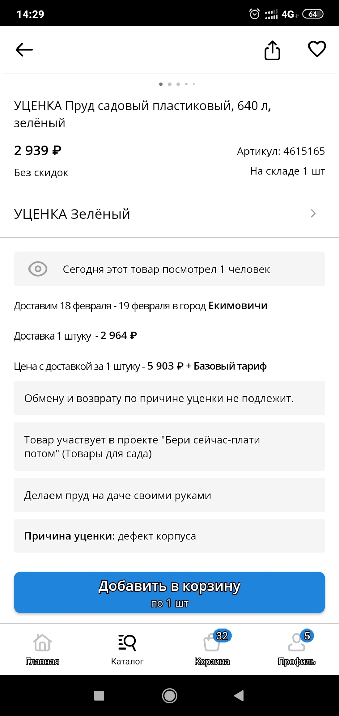
Task: Expand the УЦЕНКА Зелёный variant chevron
Action: [x=313, y=214]
